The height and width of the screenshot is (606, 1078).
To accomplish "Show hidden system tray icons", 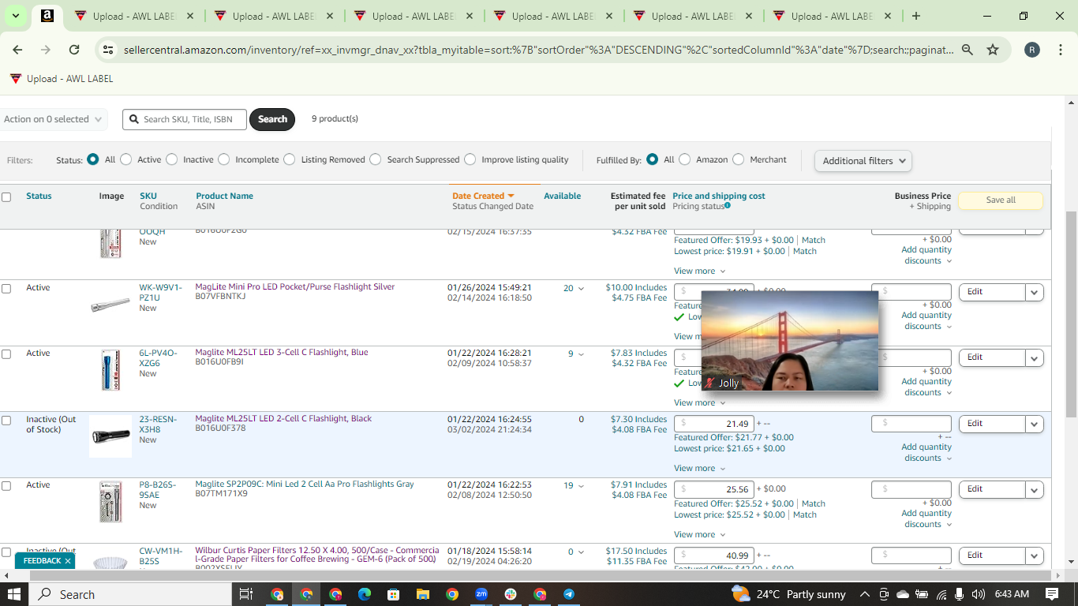I will click(865, 594).
